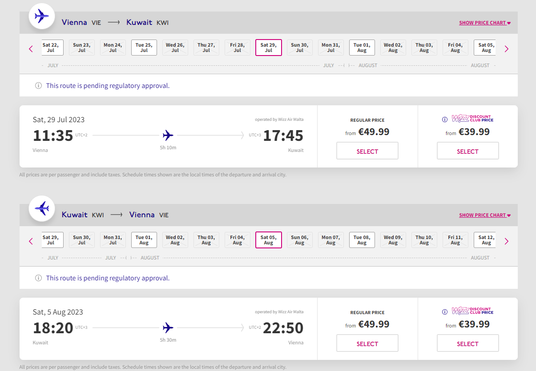The width and height of the screenshot is (536, 371).
Task: Click the Wizz Discount Club logo on outbound flight
Action: click(472, 119)
